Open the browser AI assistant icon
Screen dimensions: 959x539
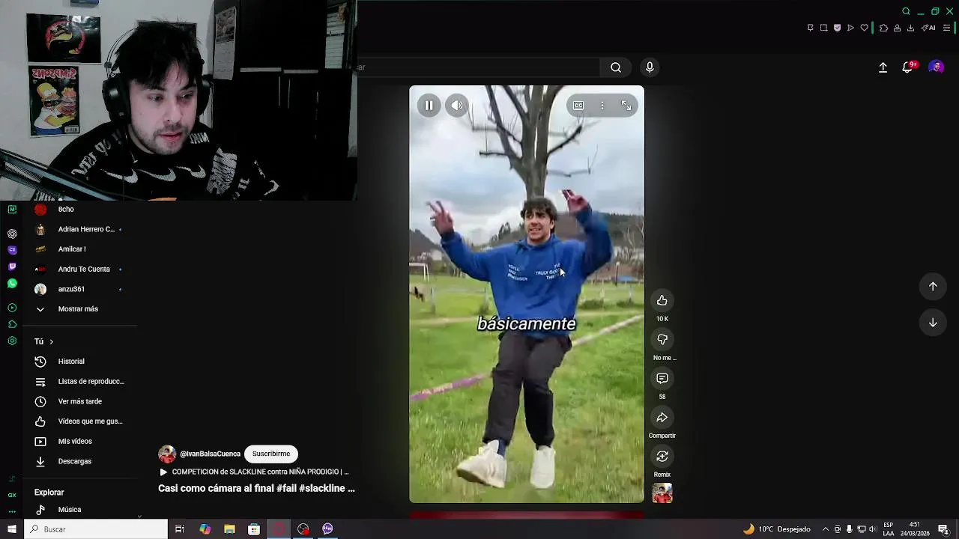pos(928,28)
